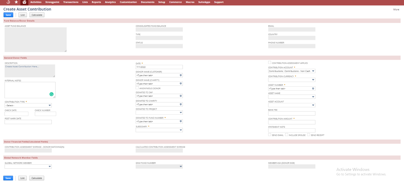Click the Grammarly icon in Internal Notes
This screenshot has height=184, width=404.
pos(52,94)
